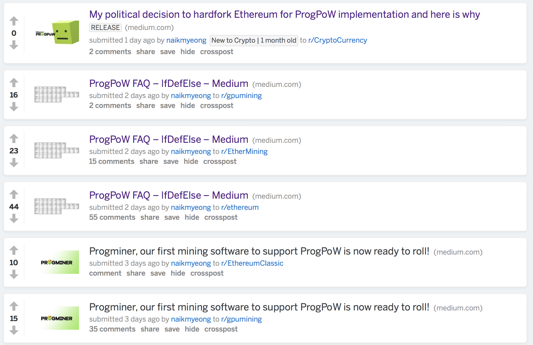The width and height of the screenshot is (533, 345).
Task: View 55 comments on the r/ethereum post
Action: click(x=112, y=217)
